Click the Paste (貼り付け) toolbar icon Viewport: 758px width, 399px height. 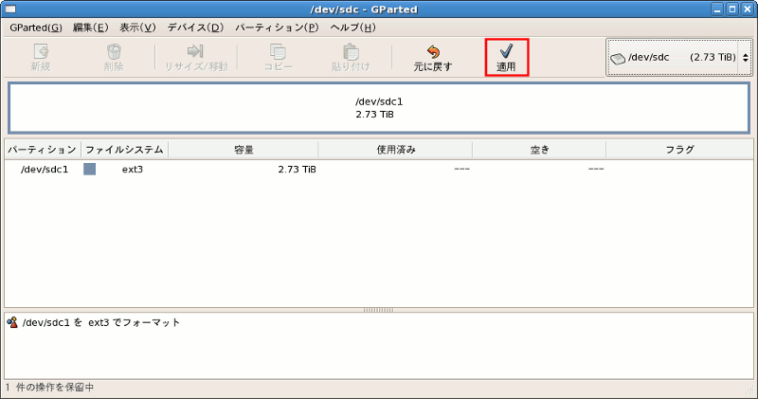[351, 51]
